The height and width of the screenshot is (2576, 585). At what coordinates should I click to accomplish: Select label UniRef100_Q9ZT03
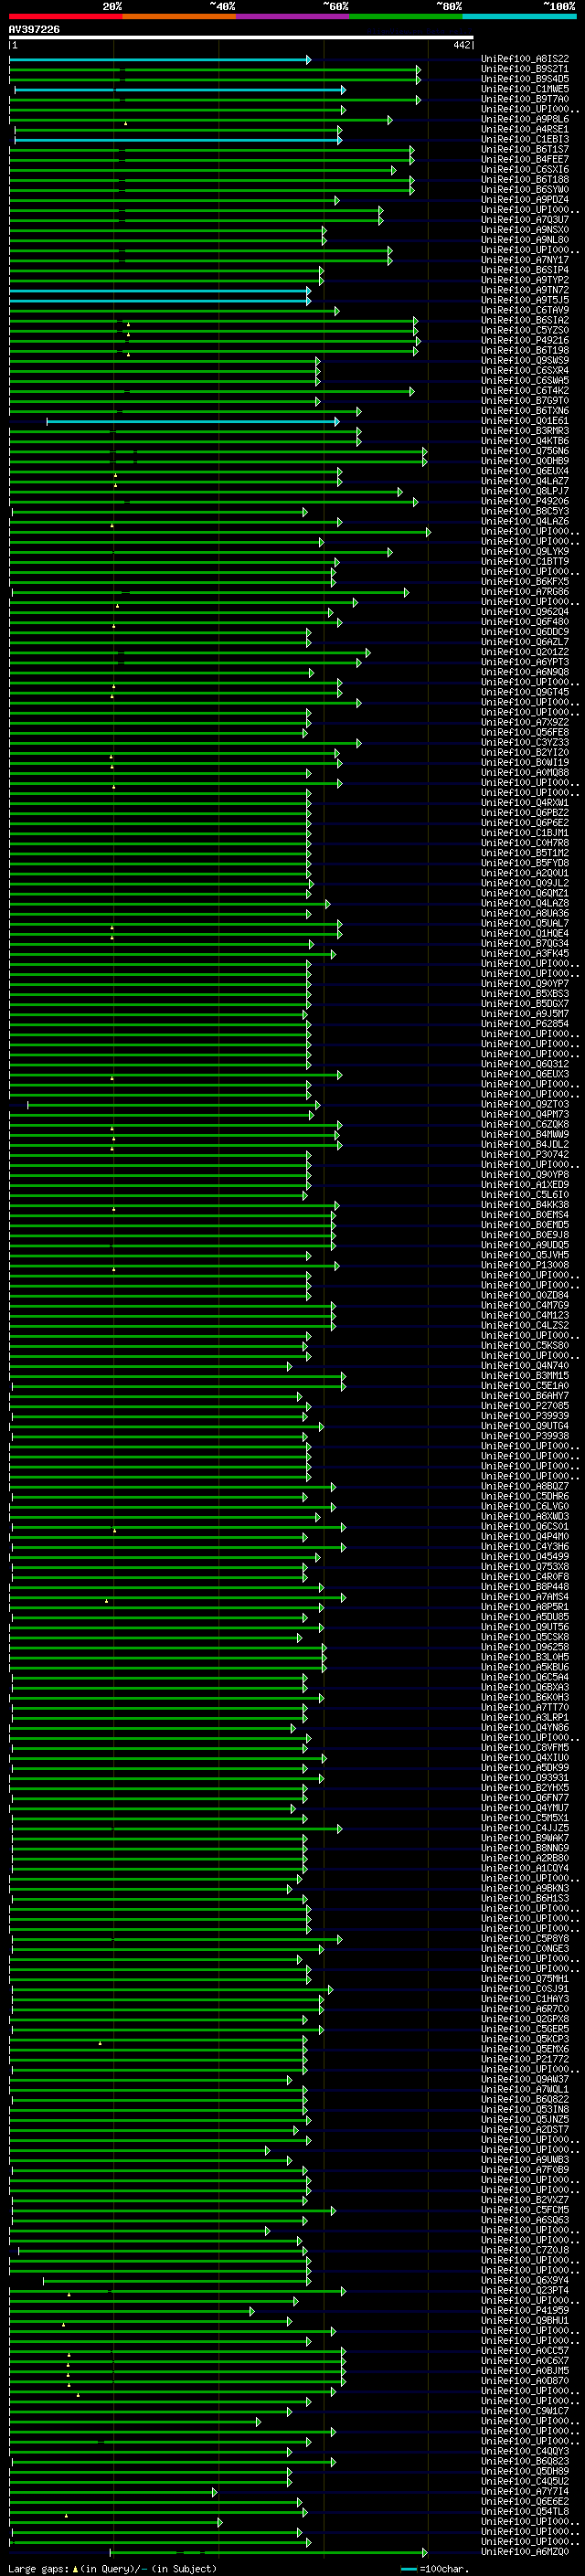(525, 1105)
